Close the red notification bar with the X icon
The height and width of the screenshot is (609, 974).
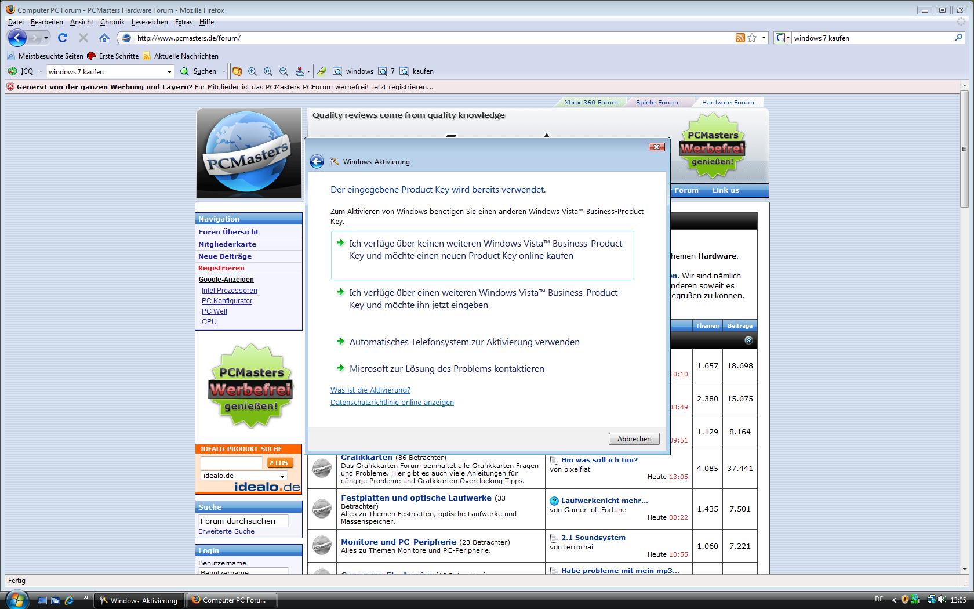click(x=10, y=87)
